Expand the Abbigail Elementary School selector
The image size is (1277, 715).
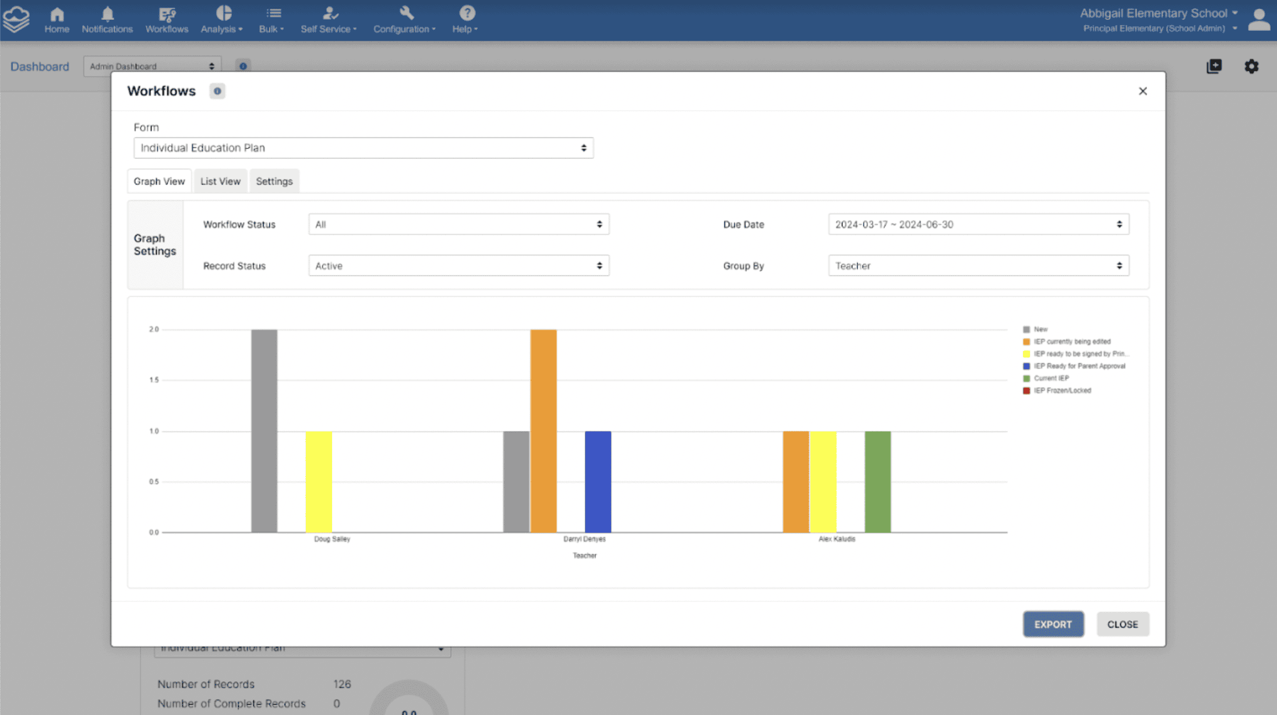(1159, 13)
